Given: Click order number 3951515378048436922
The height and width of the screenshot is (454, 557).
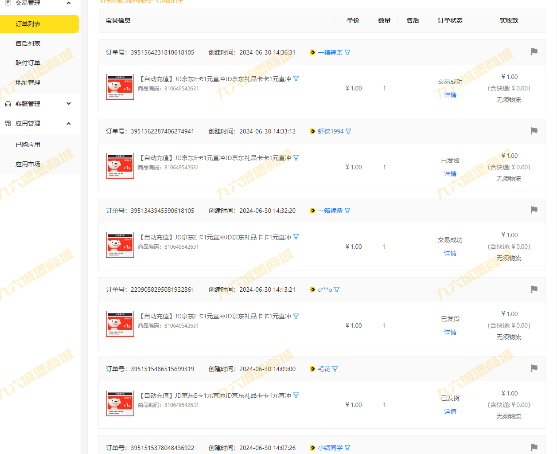Looking at the screenshot, I should click(x=162, y=448).
